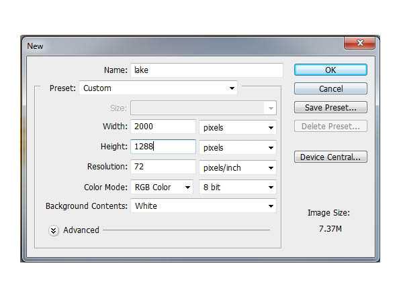Click the Delete Preset... button
The width and height of the screenshot is (403, 304).
(330, 126)
